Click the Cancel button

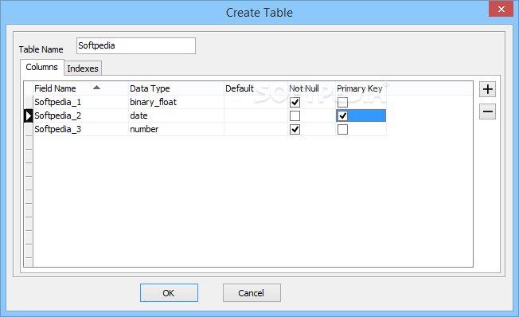252,293
